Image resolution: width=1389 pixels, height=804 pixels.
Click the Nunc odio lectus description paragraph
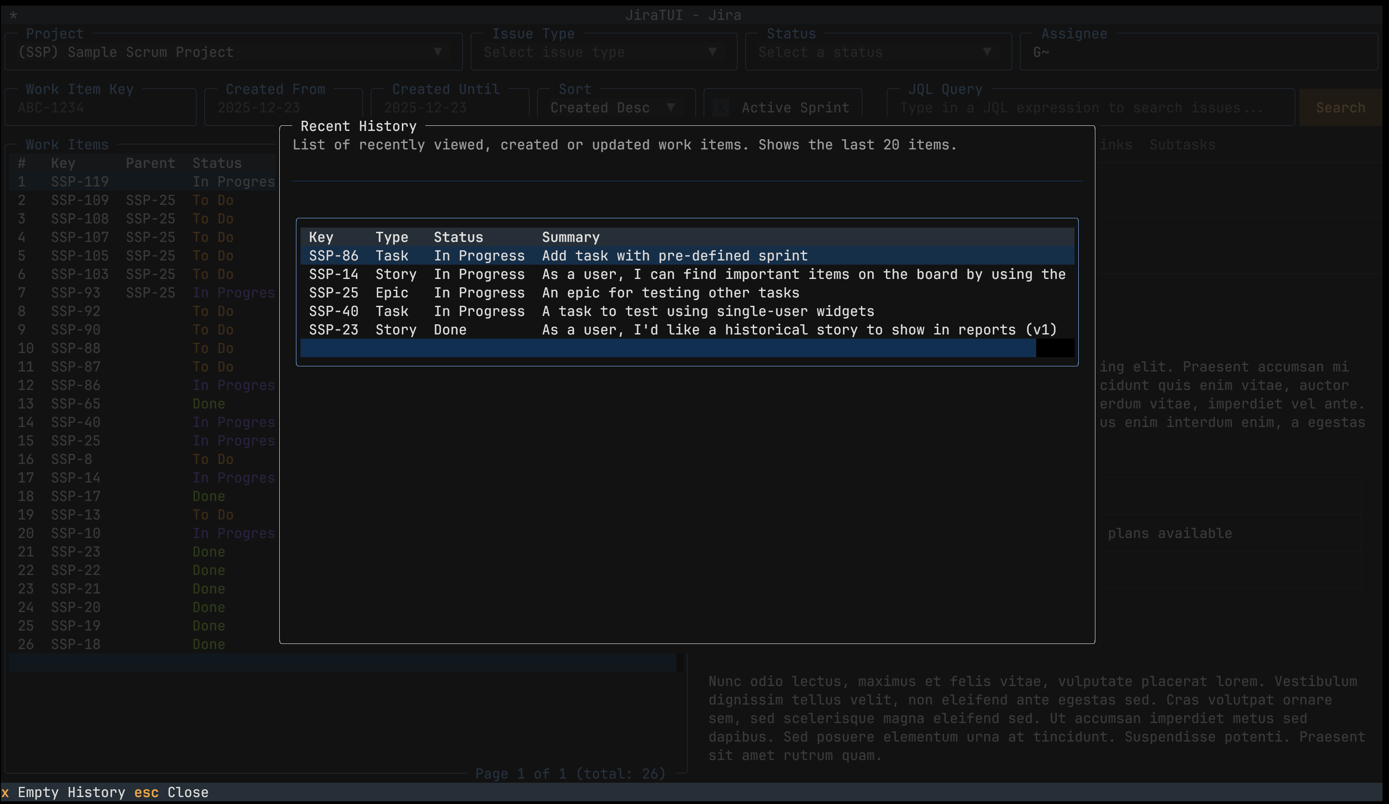click(x=1037, y=718)
